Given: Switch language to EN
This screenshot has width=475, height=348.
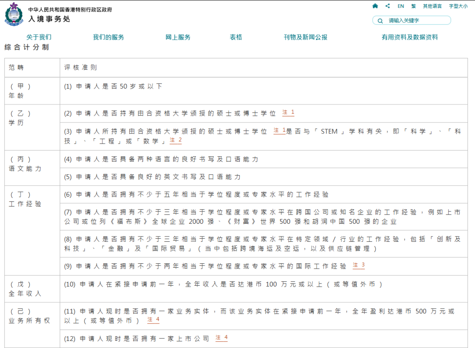Looking at the screenshot, I should (x=401, y=6).
